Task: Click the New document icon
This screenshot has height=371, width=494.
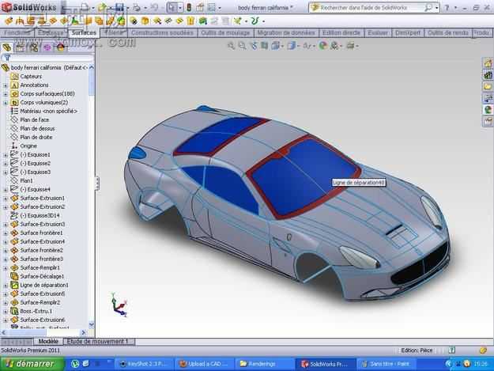Action: pyautogui.click(x=85, y=7)
